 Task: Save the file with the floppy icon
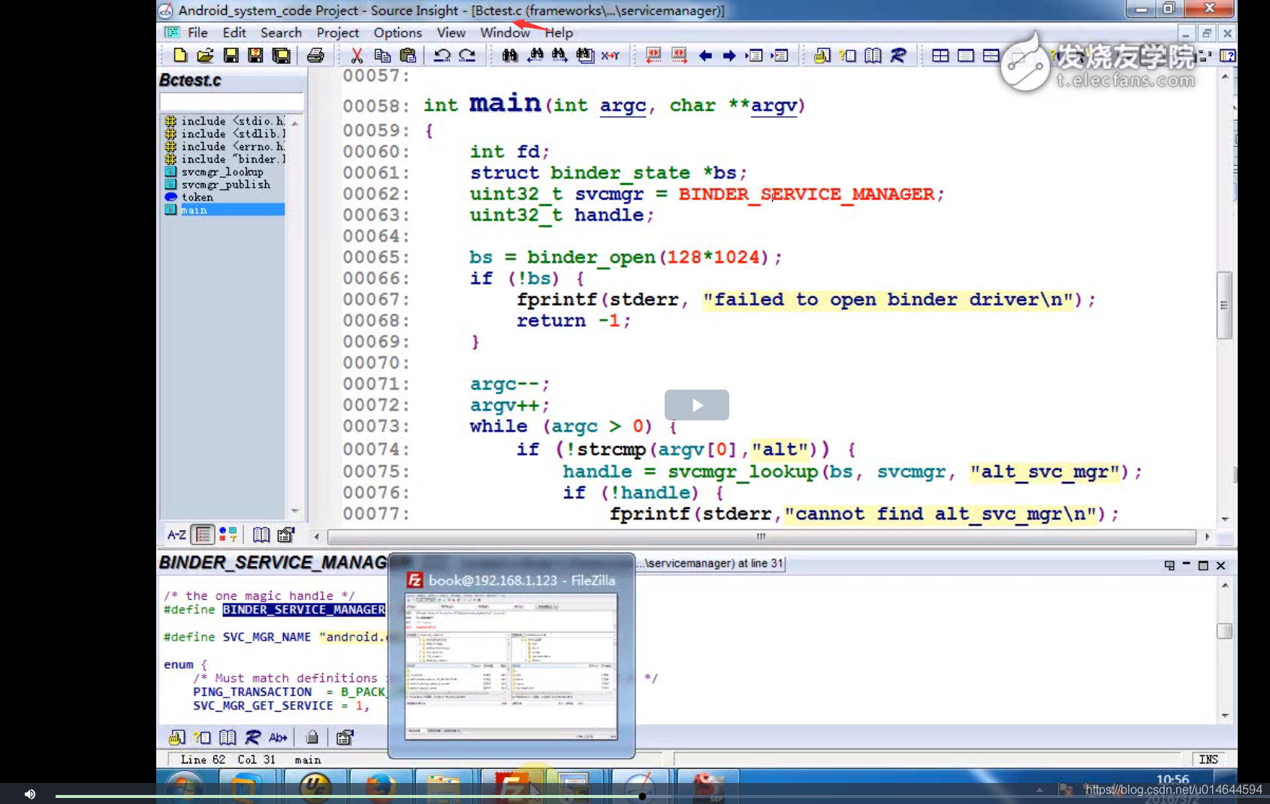[x=231, y=56]
